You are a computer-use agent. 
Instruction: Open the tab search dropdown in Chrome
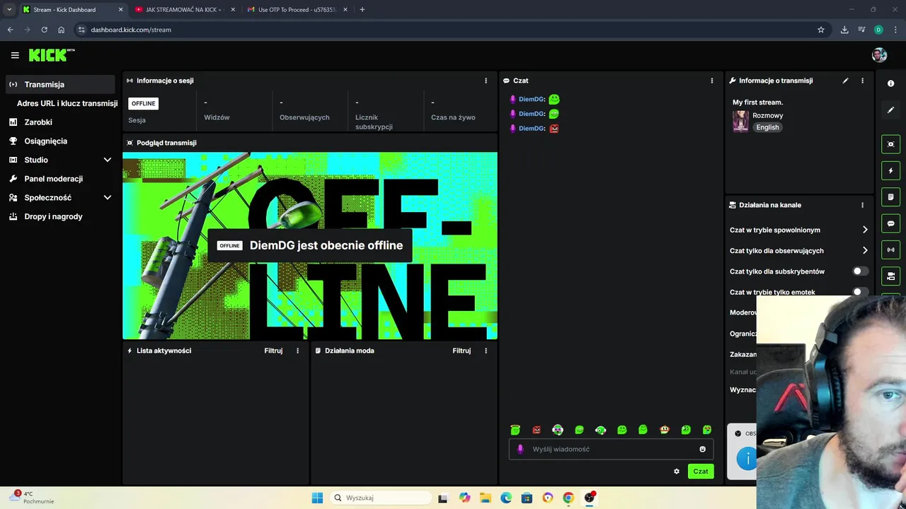pos(9,10)
